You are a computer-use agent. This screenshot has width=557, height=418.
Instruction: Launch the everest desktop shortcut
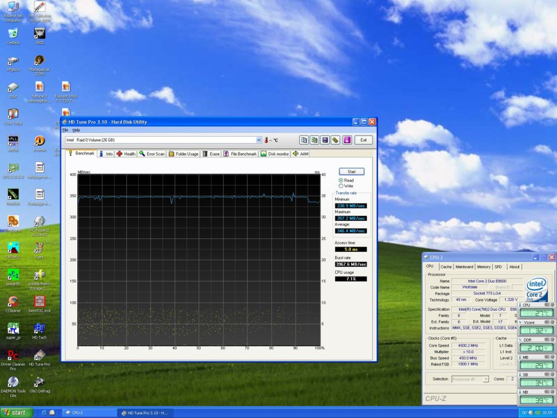pyautogui.click(x=39, y=144)
